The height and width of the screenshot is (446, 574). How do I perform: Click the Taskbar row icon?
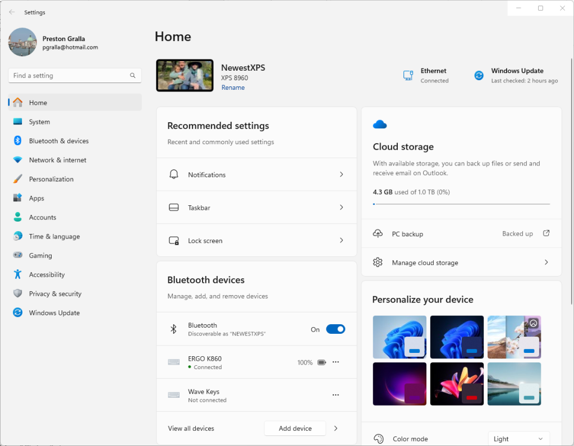coord(174,208)
